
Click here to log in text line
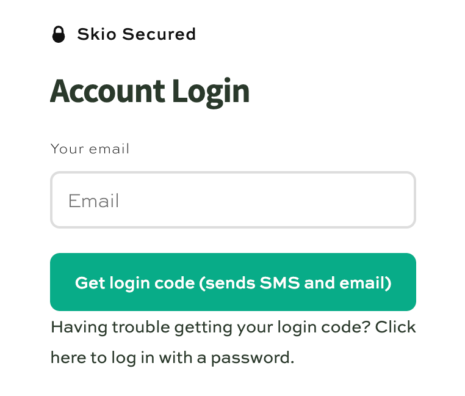coord(172,358)
